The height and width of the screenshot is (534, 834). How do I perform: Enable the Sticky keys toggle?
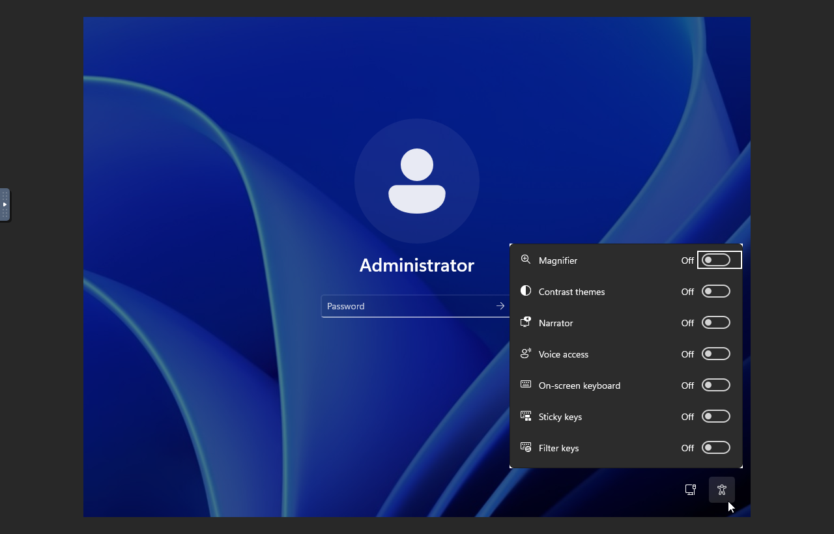(716, 416)
